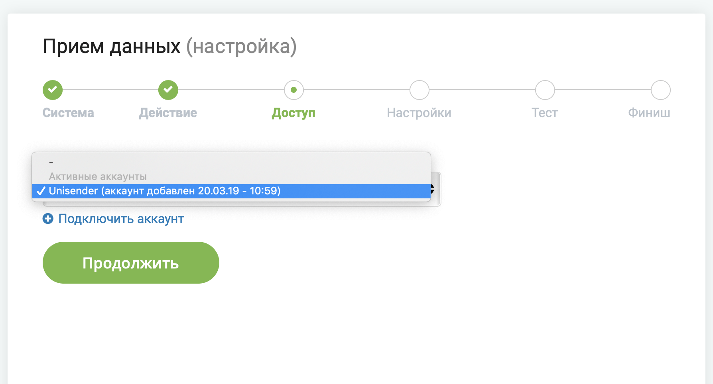The width and height of the screenshot is (713, 384).
Task: Click the empty step circle above Тест
Action: pos(545,90)
